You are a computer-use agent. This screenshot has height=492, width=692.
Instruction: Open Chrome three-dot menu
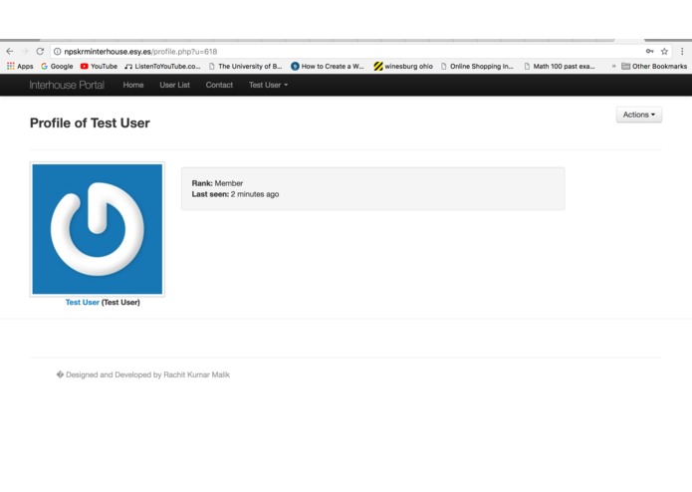click(x=682, y=51)
